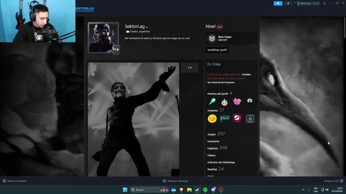Open the +5 extra screenshots tile
The width and height of the screenshot is (346, 194).
pyautogui.click(x=189, y=68)
